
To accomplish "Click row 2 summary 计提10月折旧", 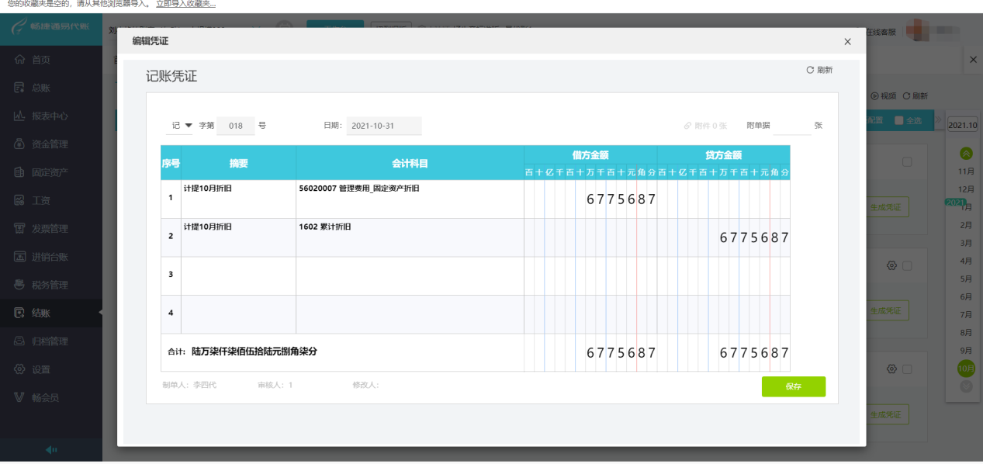I will coord(207,227).
